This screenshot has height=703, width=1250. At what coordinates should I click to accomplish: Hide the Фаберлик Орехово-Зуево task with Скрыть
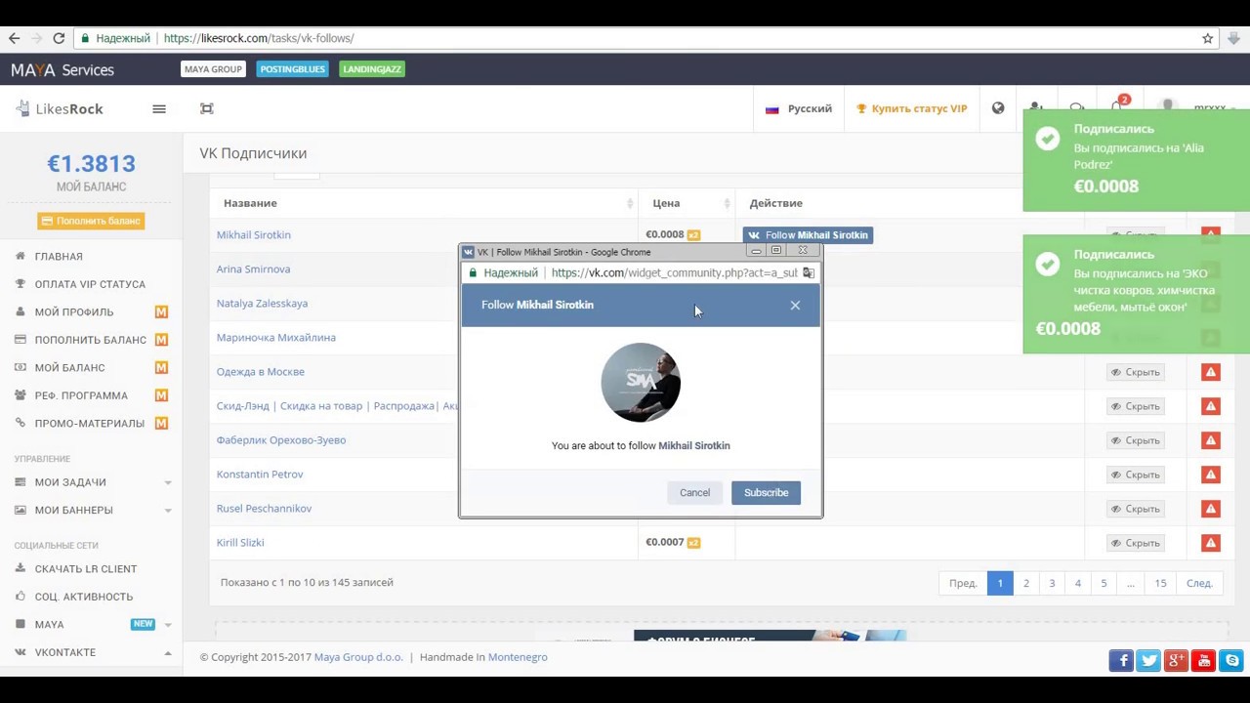(1135, 440)
